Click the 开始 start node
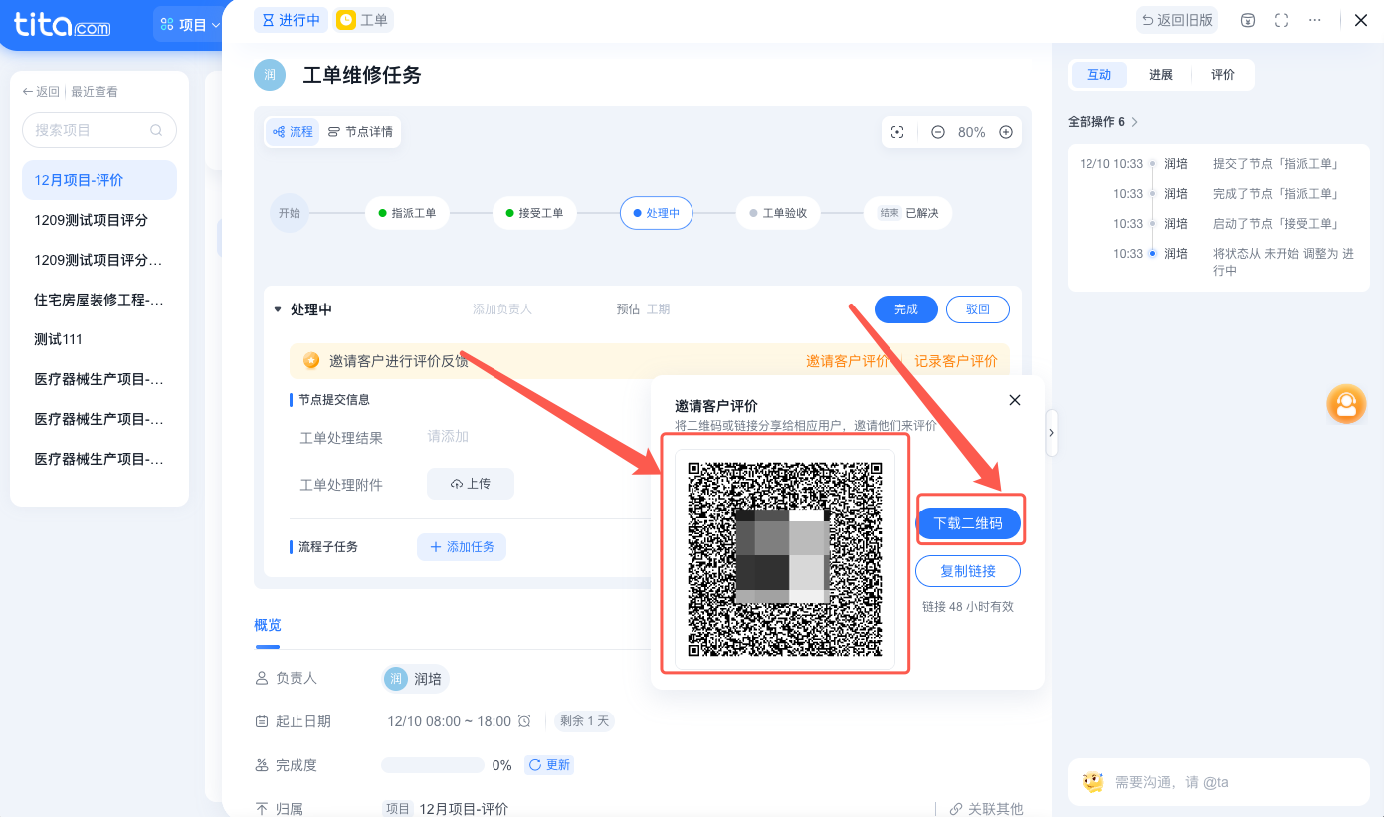Image resolution: width=1384 pixels, height=817 pixels. coord(290,213)
